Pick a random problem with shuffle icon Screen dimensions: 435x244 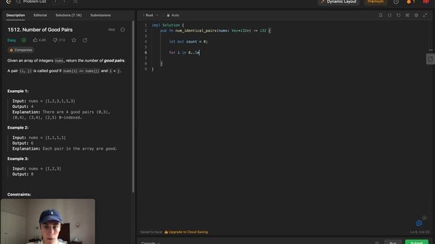pyautogui.click(x=75, y=1)
